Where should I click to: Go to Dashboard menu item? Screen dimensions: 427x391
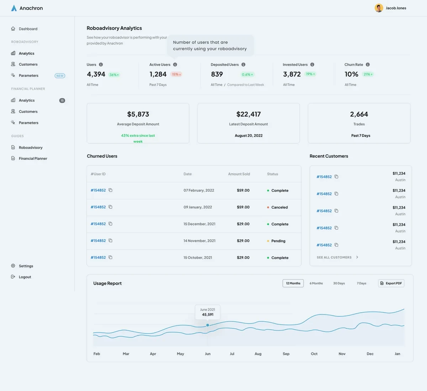click(x=28, y=29)
